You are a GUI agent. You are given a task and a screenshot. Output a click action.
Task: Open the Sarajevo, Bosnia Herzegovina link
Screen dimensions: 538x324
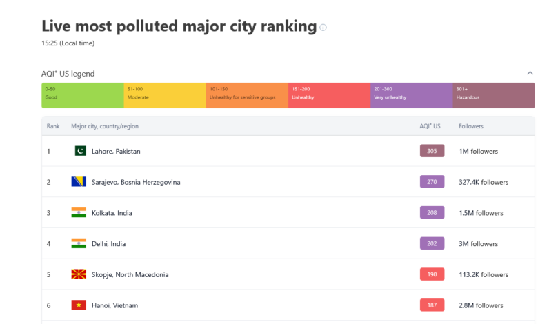[x=136, y=182]
